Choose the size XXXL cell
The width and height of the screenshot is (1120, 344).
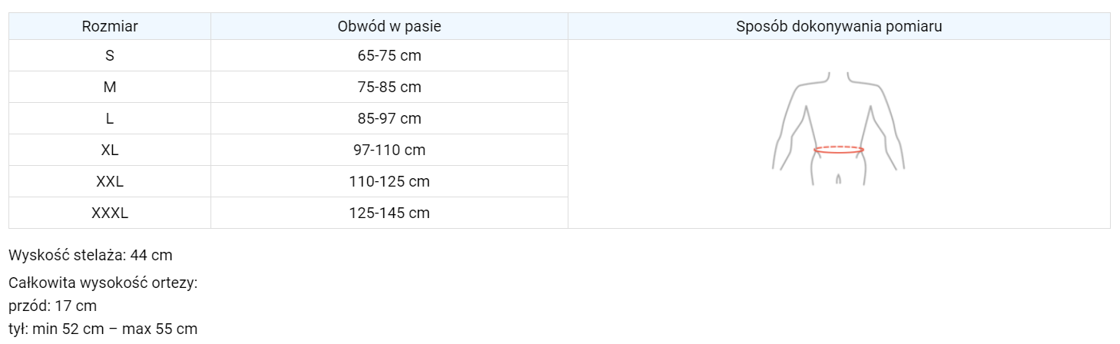[110, 213]
